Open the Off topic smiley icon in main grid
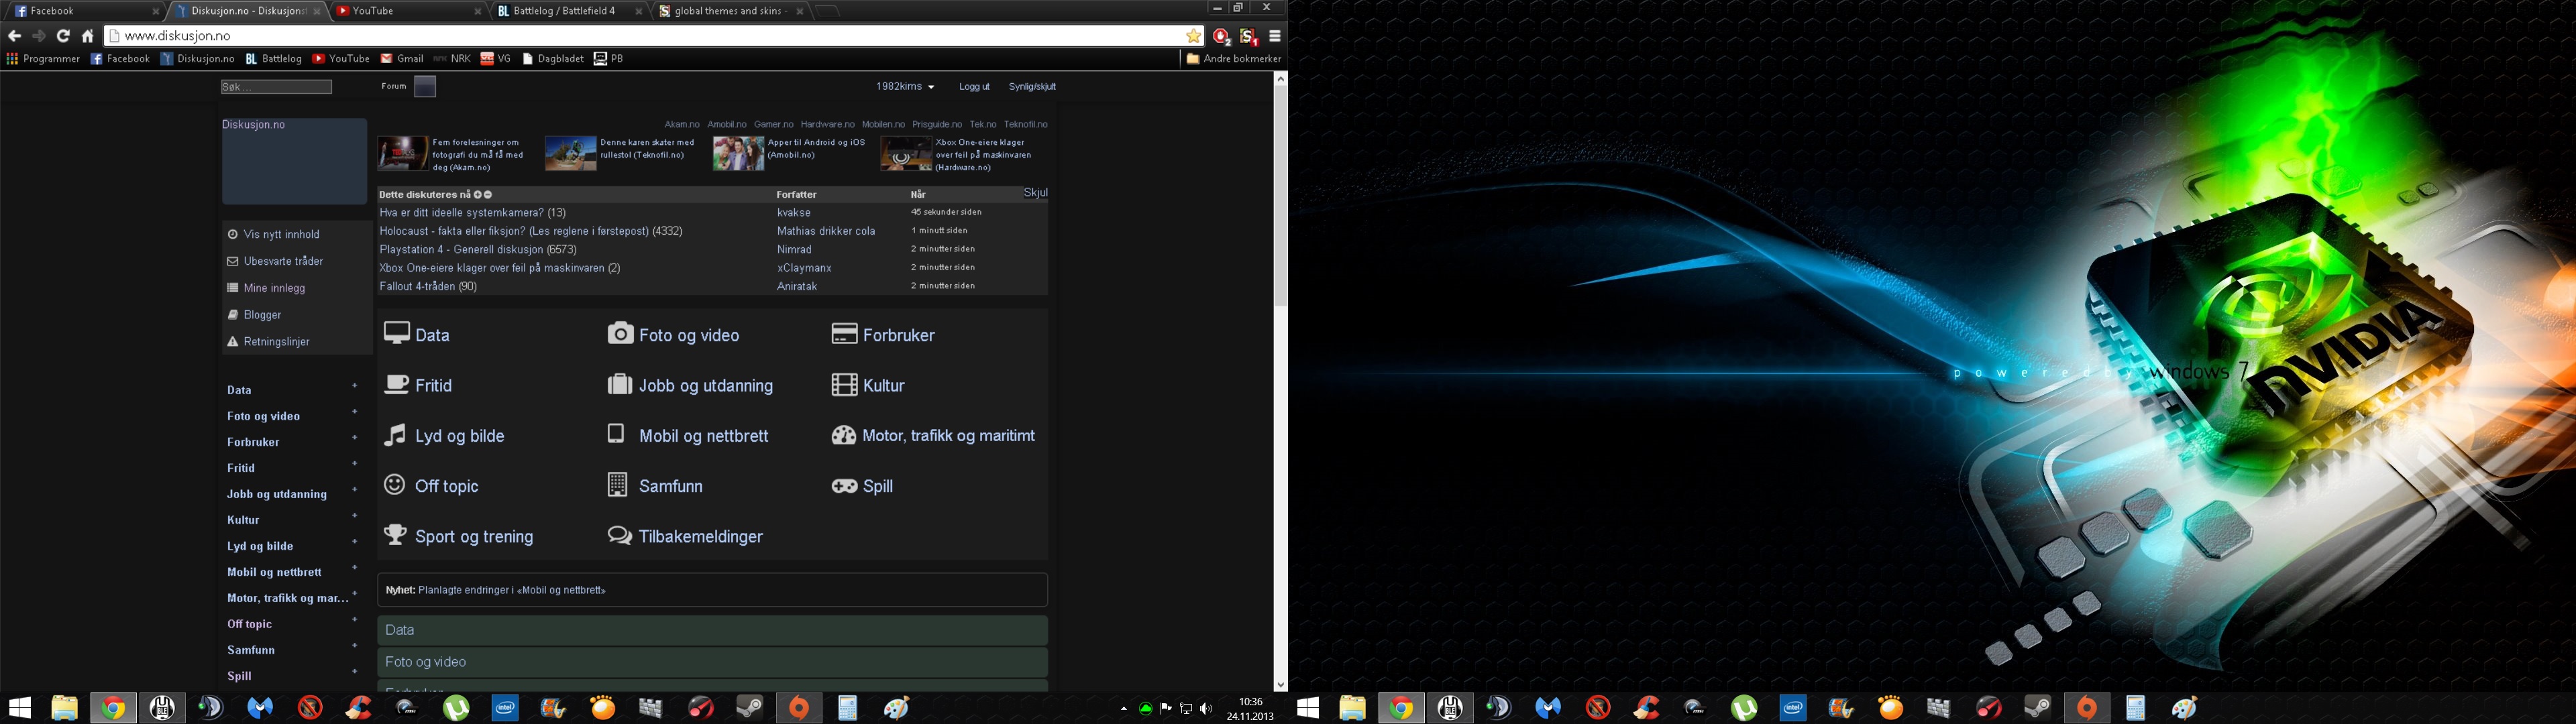Viewport: 2576px width, 724px height. coord(395,484)
